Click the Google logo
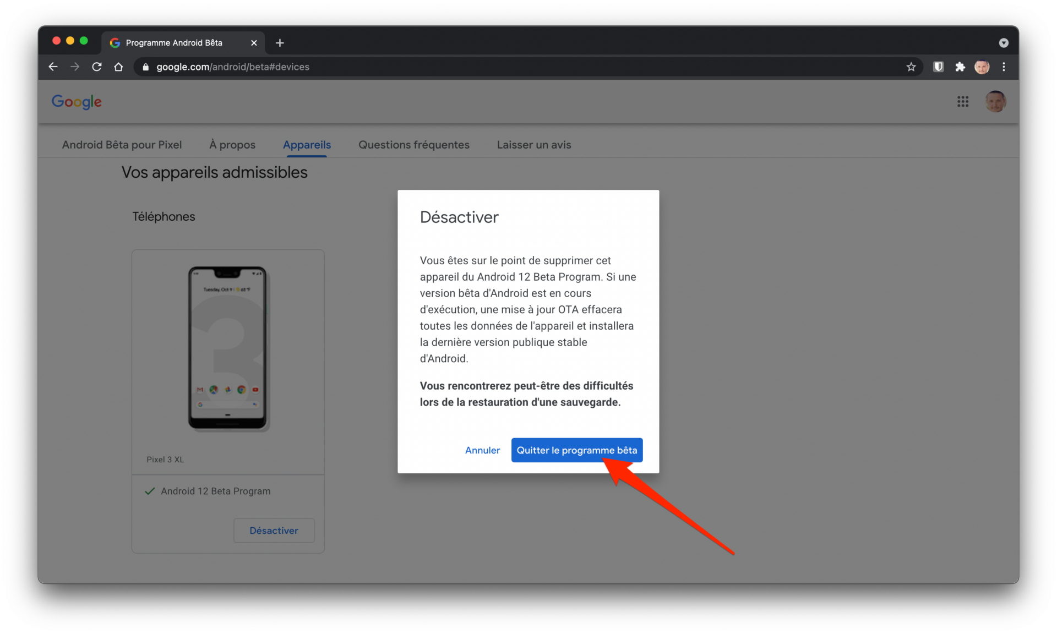 [77, 102]
